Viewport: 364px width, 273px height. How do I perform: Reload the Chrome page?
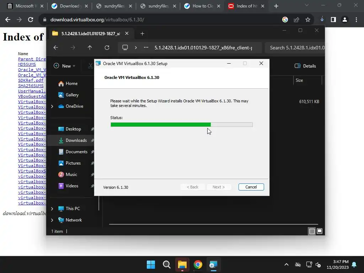click(31, 20)
